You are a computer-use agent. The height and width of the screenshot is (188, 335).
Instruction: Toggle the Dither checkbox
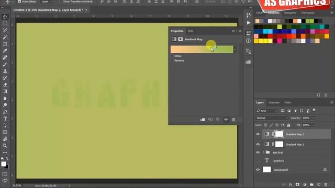coord(172,56)
